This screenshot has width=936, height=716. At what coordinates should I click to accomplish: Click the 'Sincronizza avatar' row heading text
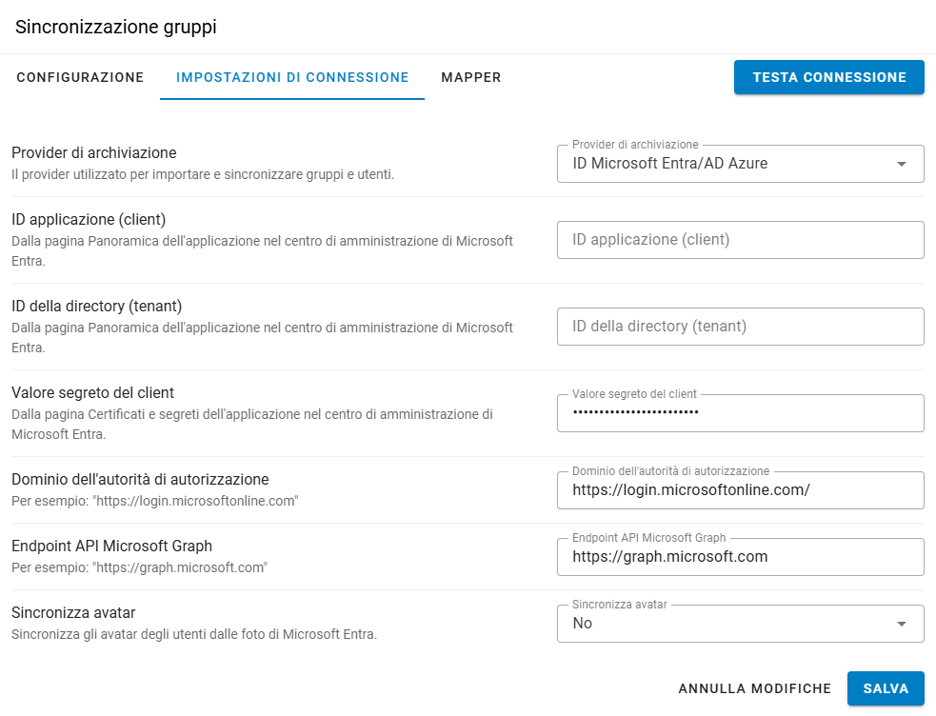click(x=73, y=613)
